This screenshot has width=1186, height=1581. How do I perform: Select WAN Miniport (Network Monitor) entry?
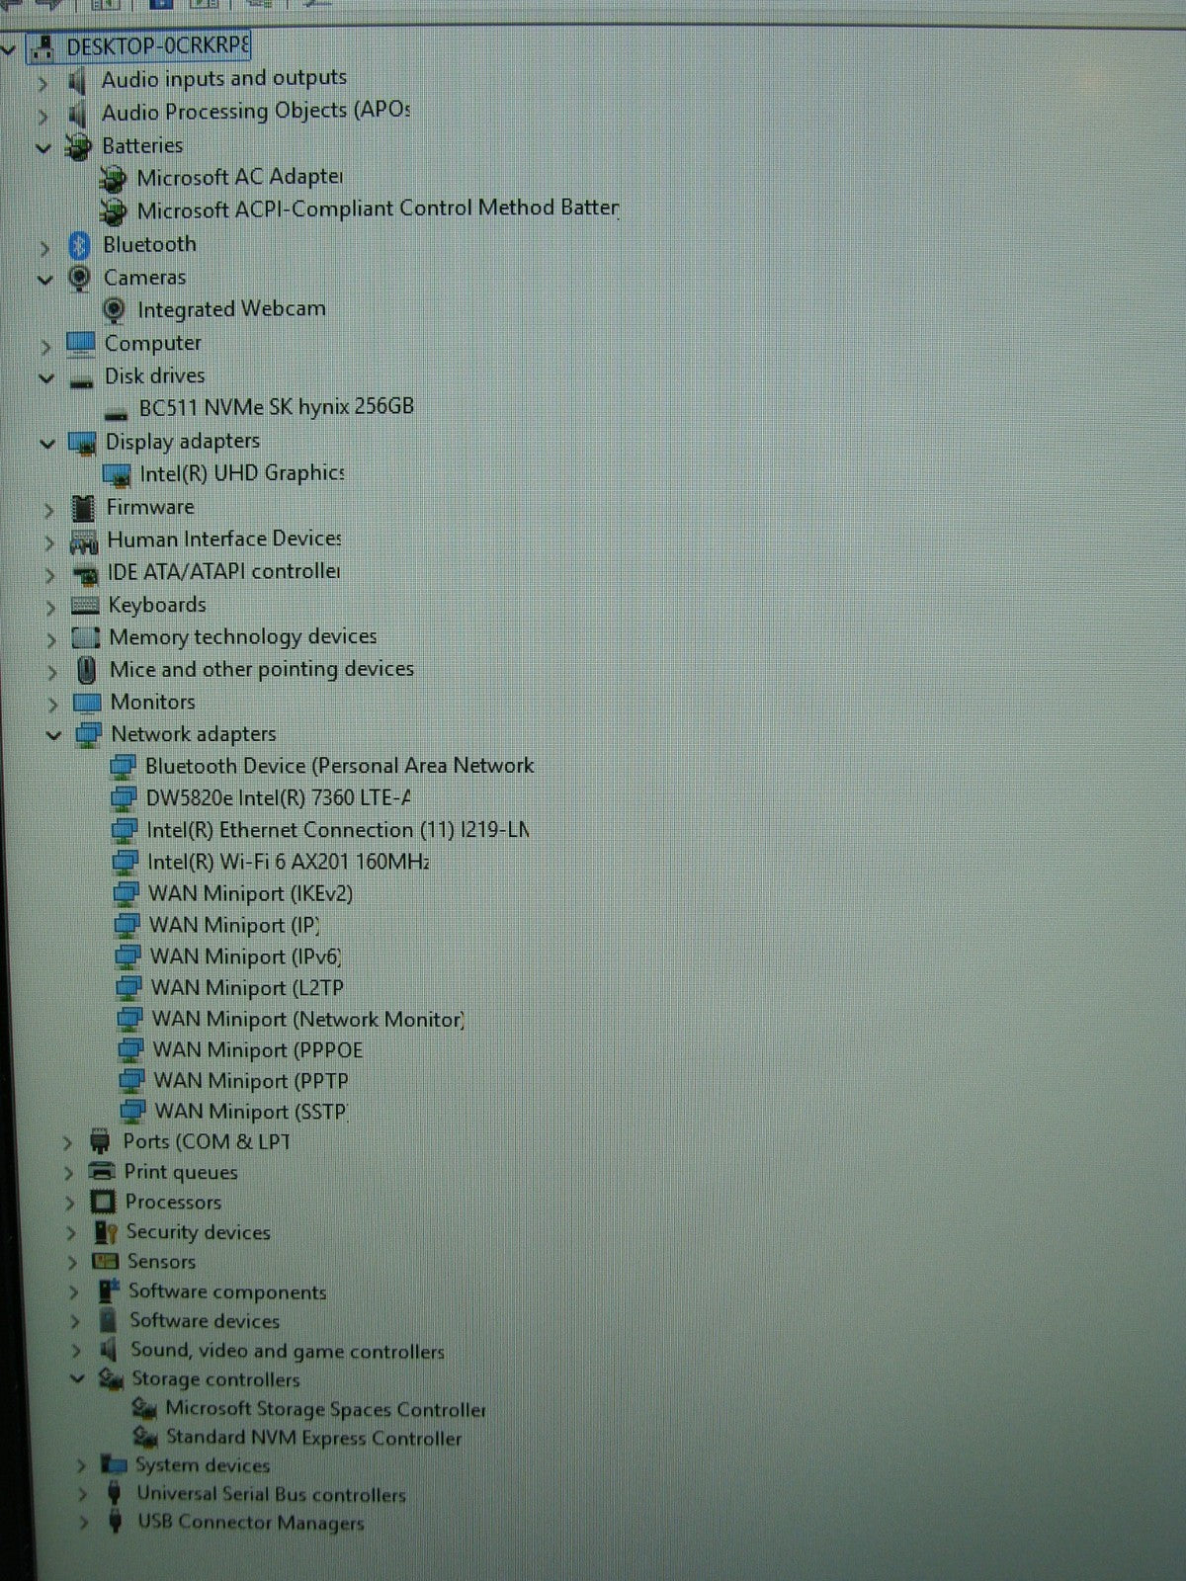click(x=306, y=1019)
